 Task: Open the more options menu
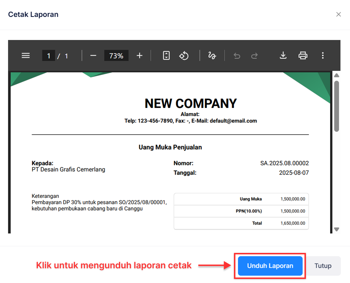click(x=323, y=55)
